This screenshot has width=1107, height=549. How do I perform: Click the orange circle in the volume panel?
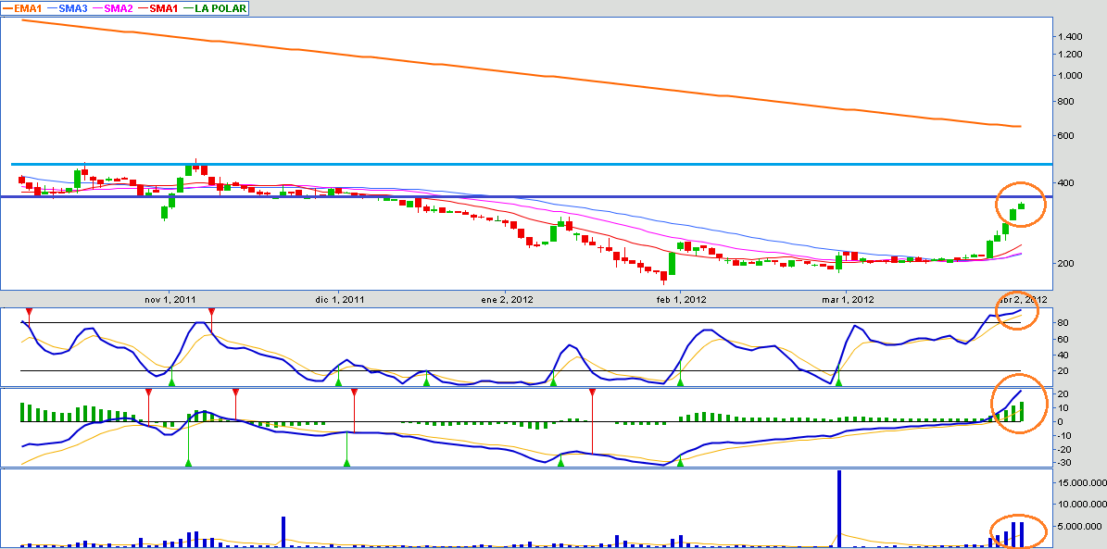1017,531
